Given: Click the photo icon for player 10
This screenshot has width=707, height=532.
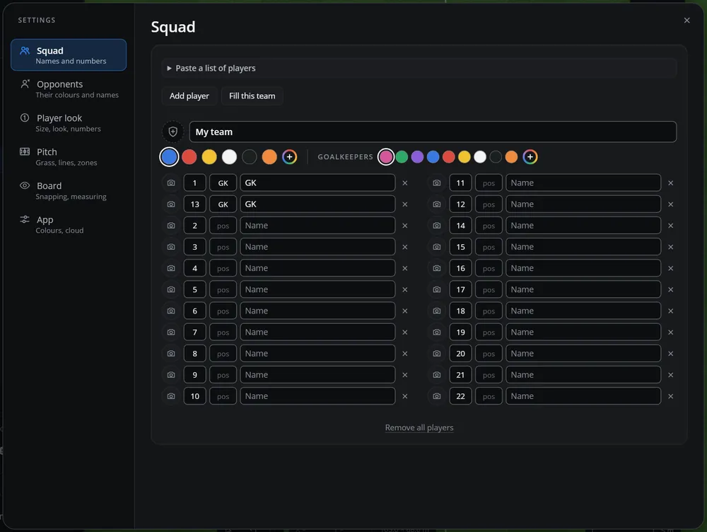Looking at the screenshot, I should click(x=171, y=395).
